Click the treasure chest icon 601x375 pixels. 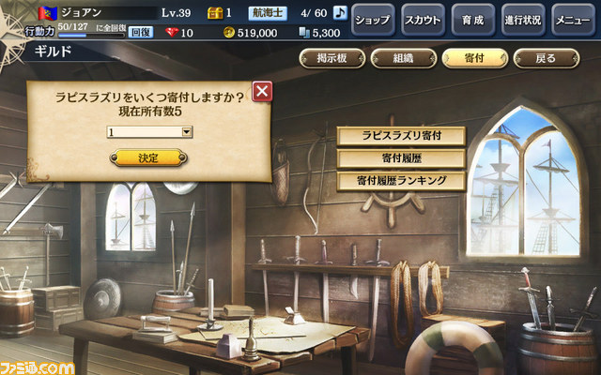click(x=215, y=13)
